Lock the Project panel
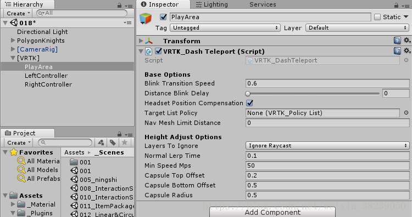This screenshot has width=412, height=217. tap(120, 134)
